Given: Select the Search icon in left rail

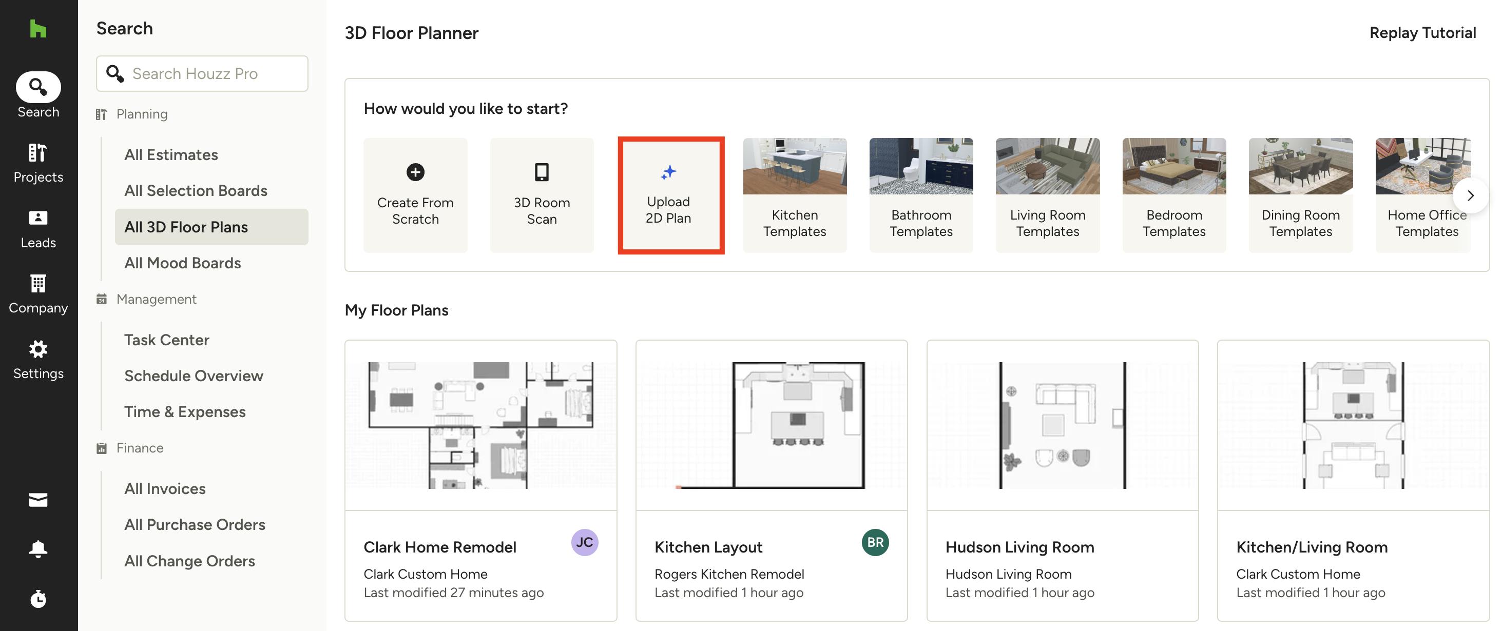Looking at the screenshot, I should [38, 87].
